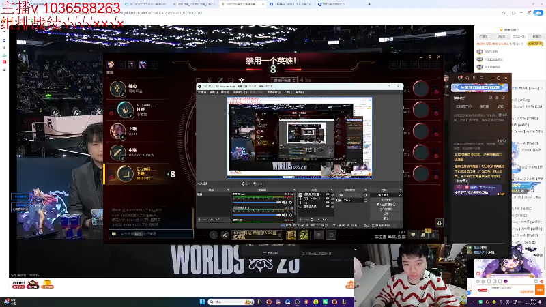
Task: Lock the display capture source
Action: [x=332, y=207]
